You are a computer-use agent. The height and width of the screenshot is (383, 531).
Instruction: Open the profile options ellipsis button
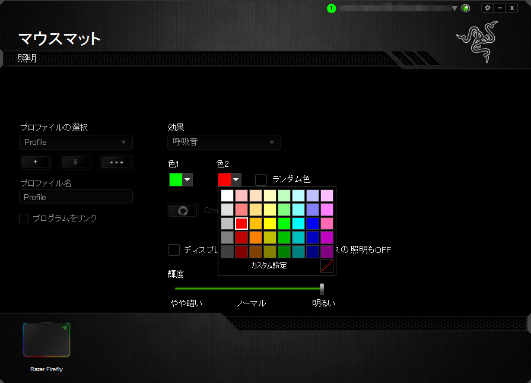[x=116, y=162]
